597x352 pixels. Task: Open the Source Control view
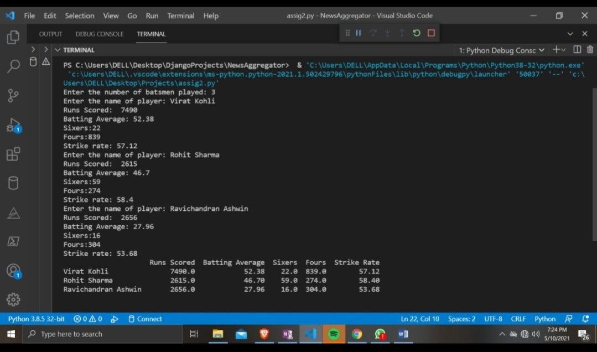click(13, 95)
